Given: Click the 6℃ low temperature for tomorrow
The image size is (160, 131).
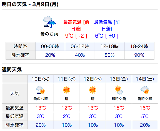Looking at the screenshot, I should 99,36.
